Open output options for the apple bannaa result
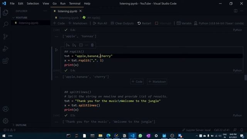Screen dimensions: 247x139 (x=56, y=36)
